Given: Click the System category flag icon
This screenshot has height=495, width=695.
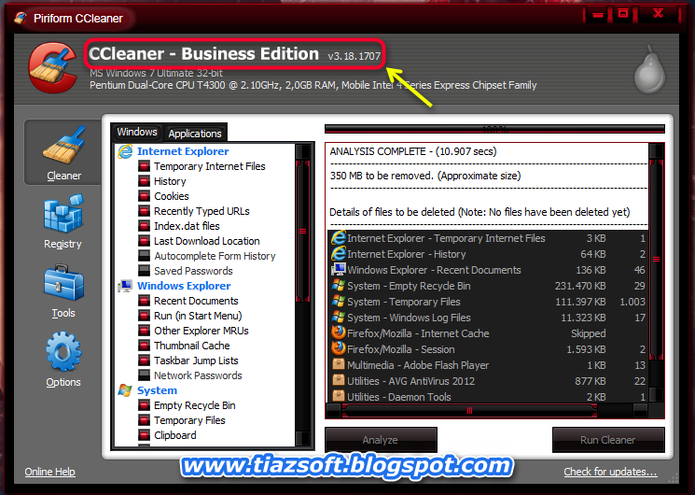Looking at the screenshot, I should 125,390.
